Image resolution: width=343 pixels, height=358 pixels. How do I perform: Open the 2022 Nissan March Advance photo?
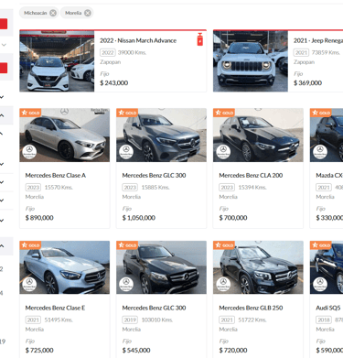pos(57,61)
